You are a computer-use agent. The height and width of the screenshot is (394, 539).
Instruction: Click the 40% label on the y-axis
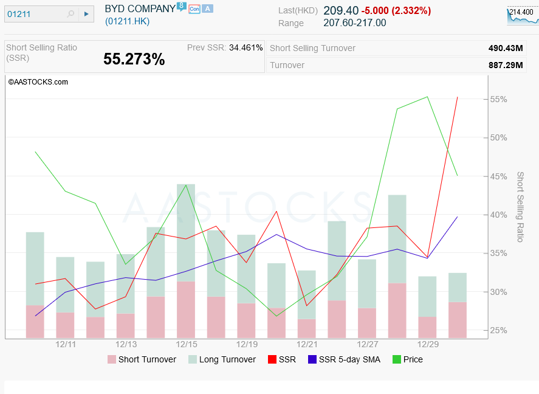pos(498,215)
